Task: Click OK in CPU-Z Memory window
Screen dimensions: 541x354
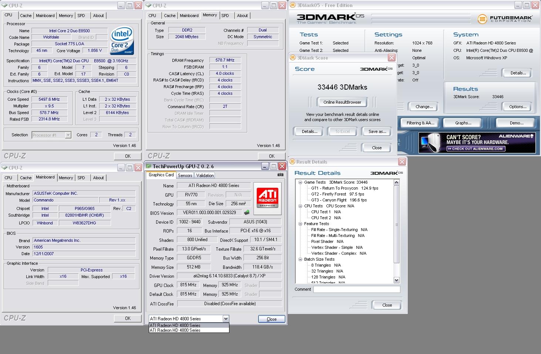Action: coord(272,156)
